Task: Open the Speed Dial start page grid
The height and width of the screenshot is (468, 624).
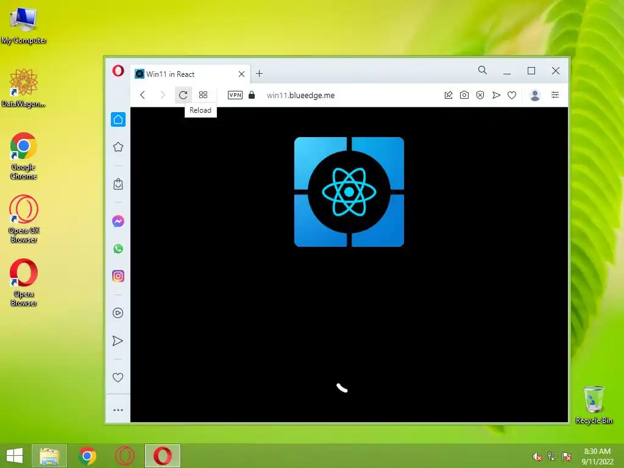Action: pyautogui.click(x=203, y=94)
